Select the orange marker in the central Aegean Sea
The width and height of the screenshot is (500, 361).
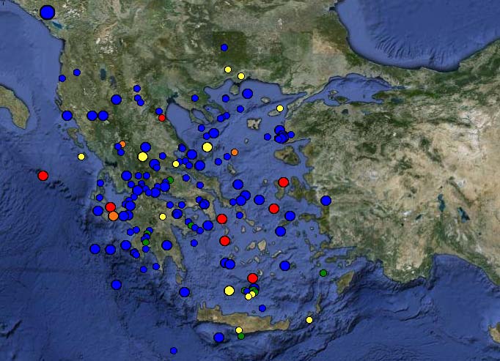pos(235,152)
